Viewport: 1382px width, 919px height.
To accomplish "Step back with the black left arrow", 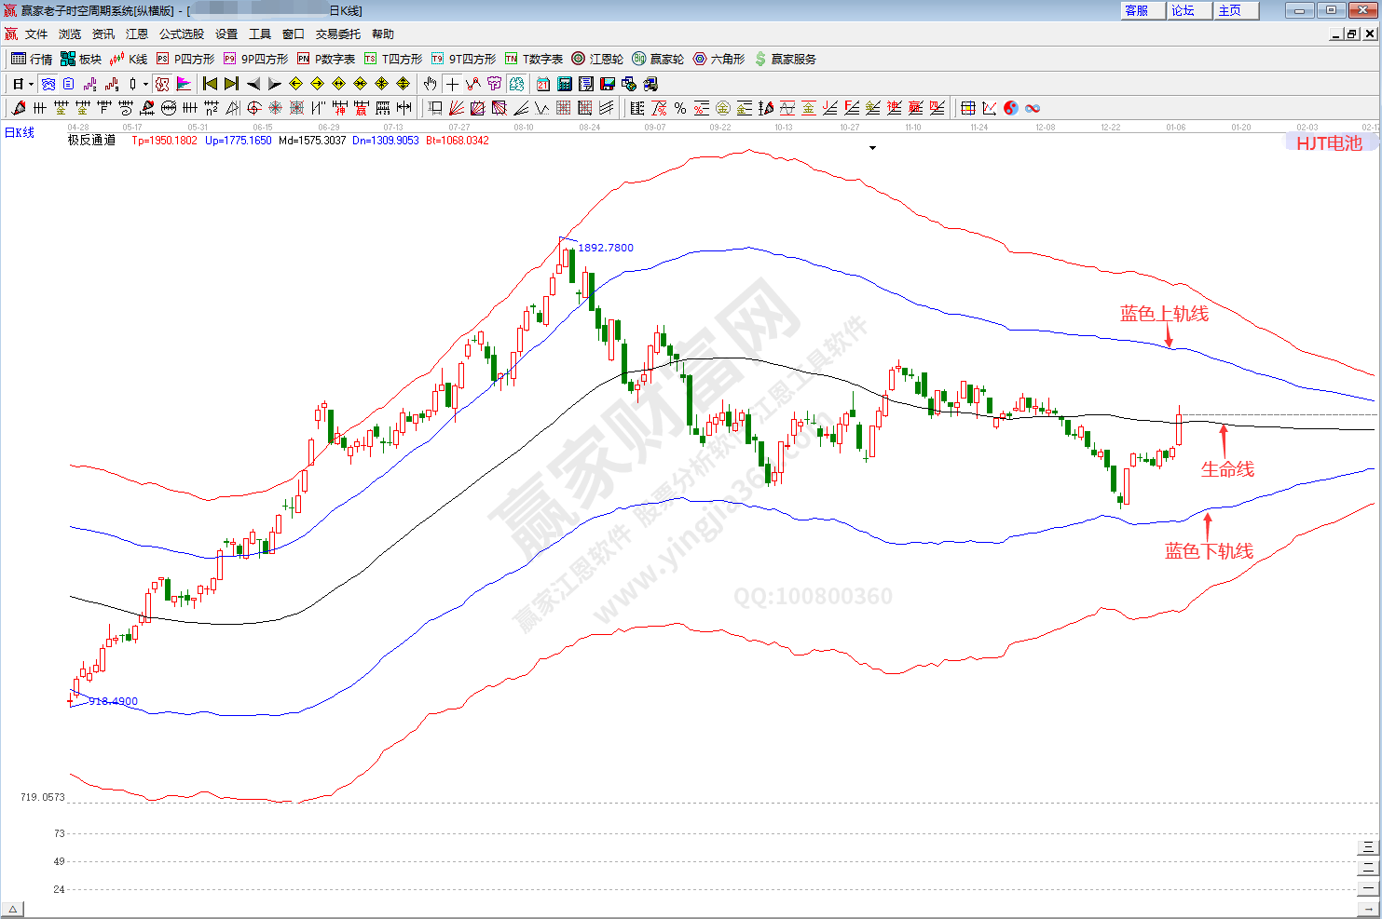I will (x=253, y=84).
